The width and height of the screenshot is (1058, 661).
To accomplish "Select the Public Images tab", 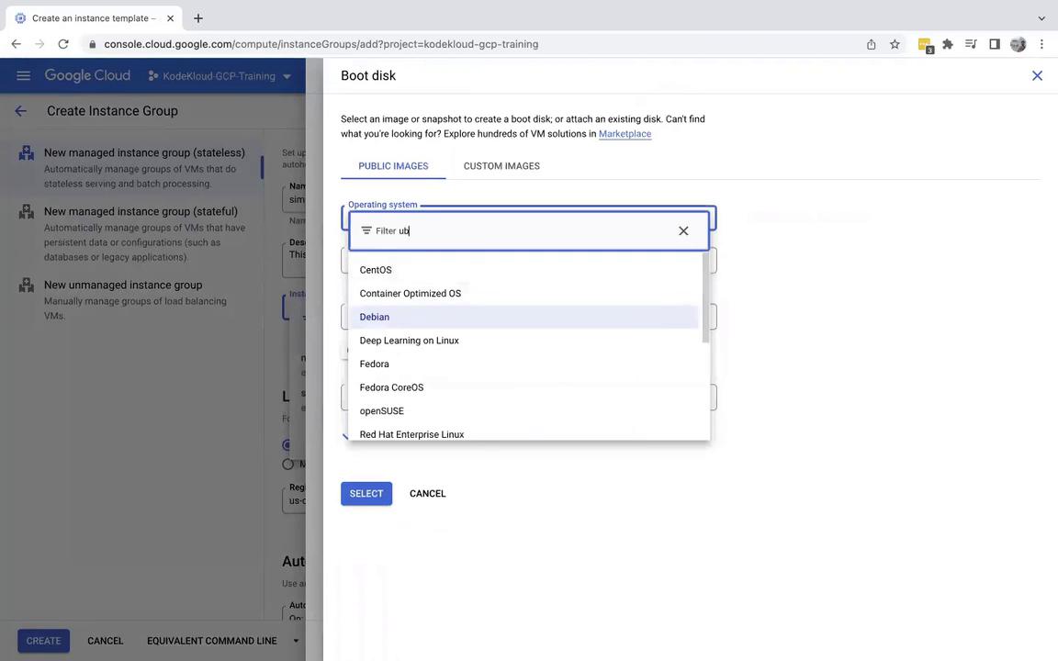I will coord(393,166).
